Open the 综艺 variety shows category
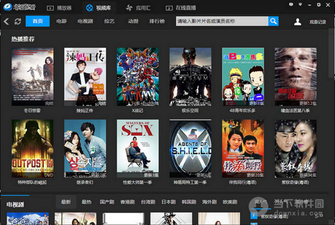The image size is (335, 225). click(108, 21)
